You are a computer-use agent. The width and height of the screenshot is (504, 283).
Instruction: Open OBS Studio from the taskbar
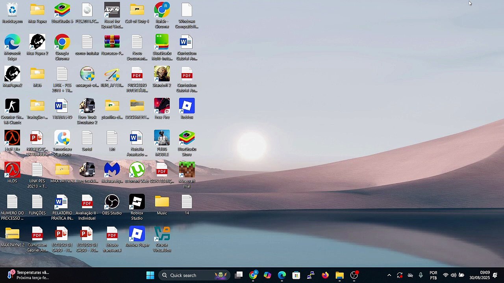(354, 275)
